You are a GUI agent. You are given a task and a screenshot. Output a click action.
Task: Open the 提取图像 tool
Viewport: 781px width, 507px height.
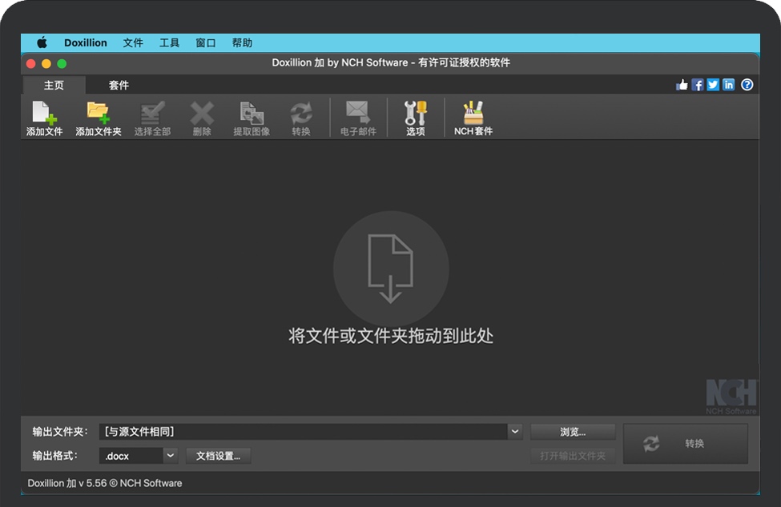pyautogui.click(x=252, y=116)
